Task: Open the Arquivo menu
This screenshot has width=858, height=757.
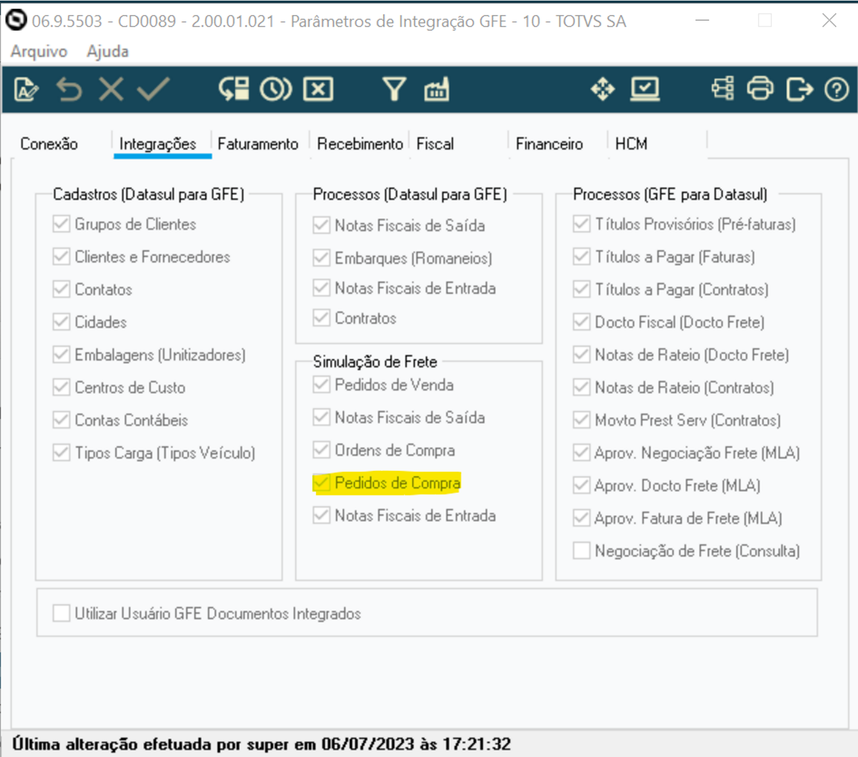Action: [39, 51]
